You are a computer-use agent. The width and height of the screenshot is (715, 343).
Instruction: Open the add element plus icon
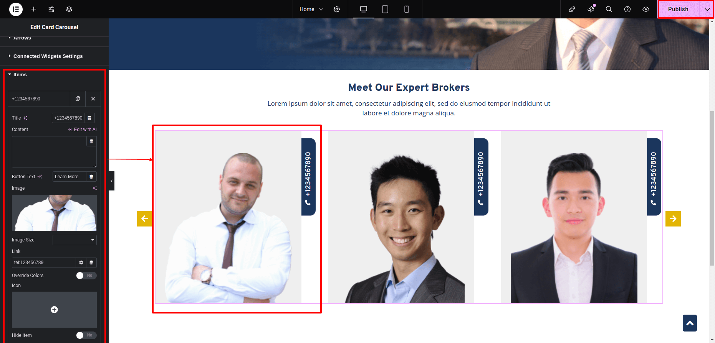coord(34,9)
